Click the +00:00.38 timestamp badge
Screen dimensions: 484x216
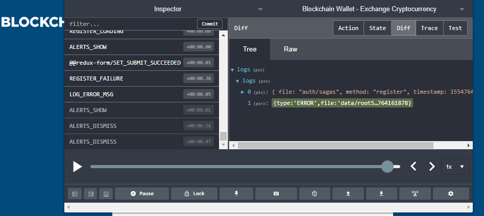pos(199,78)
